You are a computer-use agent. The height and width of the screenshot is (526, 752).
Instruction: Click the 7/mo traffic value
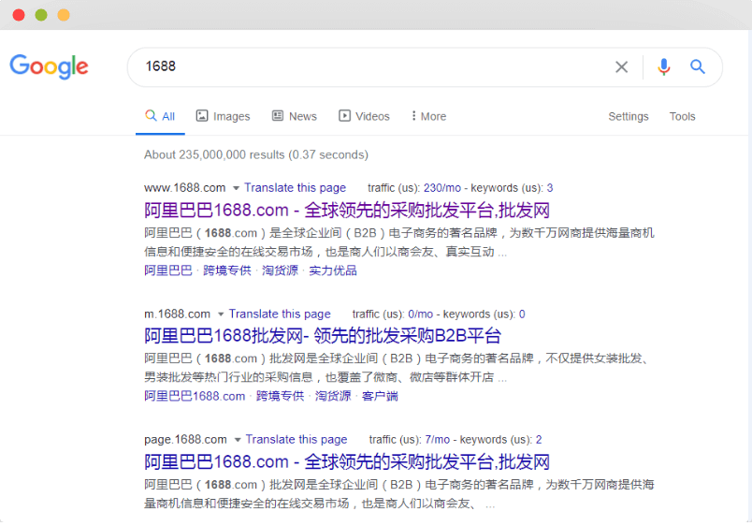click(x=438, y=440)
